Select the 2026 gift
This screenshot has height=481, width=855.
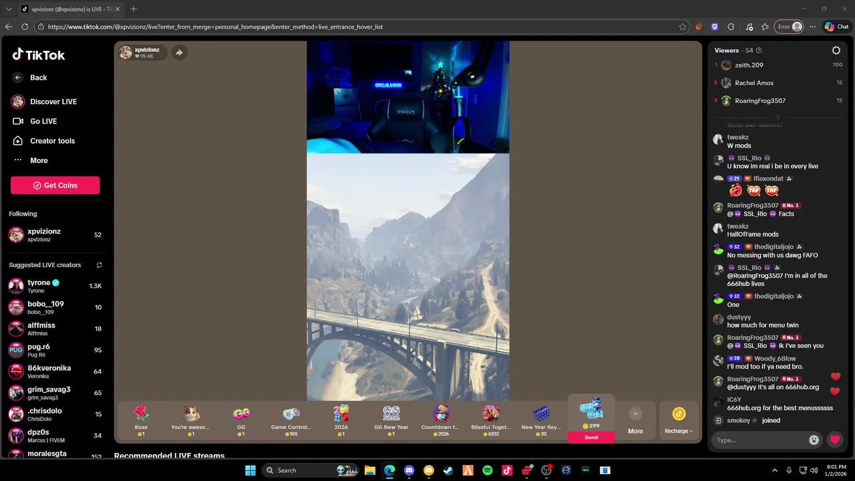(341, 420)
